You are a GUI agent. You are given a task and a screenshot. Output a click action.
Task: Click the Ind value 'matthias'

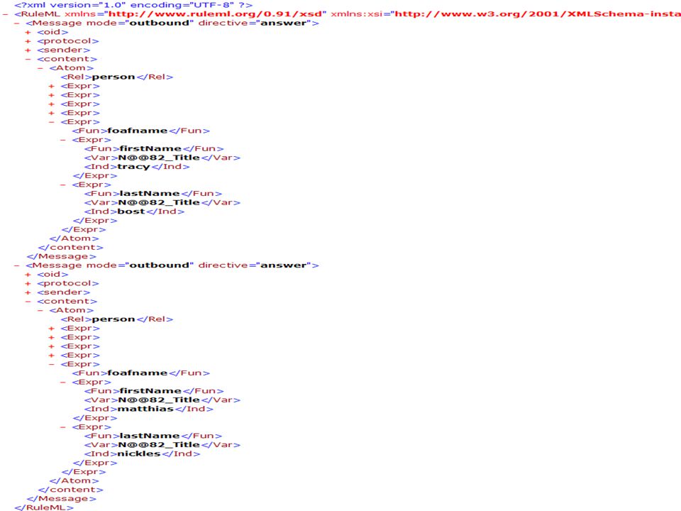(x=145, y=409)
